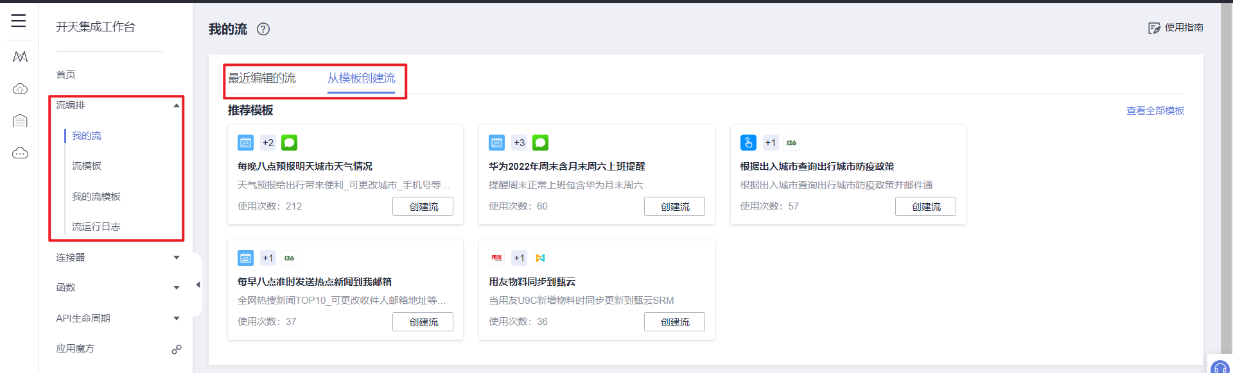
Task: Click the 使用次数: 212 text
Action: tap(270, 206)
